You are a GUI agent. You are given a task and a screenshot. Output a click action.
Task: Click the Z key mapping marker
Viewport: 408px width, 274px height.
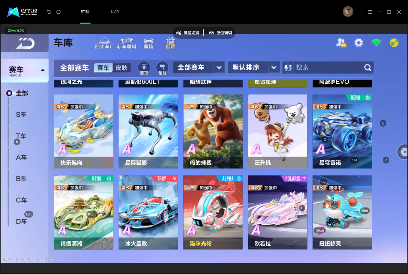(x=386, y=160)
